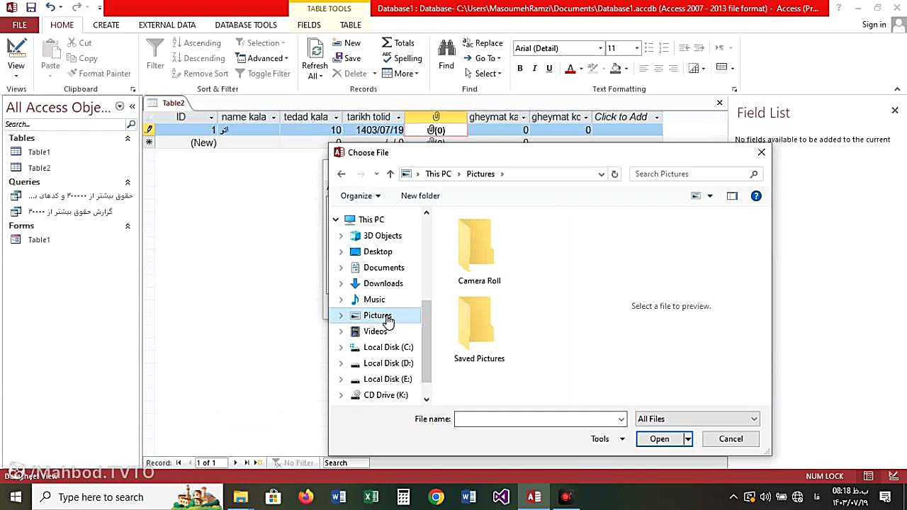907x510 pixels.
Task: Toggle Bold text formatting
Action: (519, 68)
